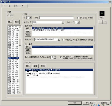
Task: Click 挿入 in the 基本条件 section
Action: [28, 28]
